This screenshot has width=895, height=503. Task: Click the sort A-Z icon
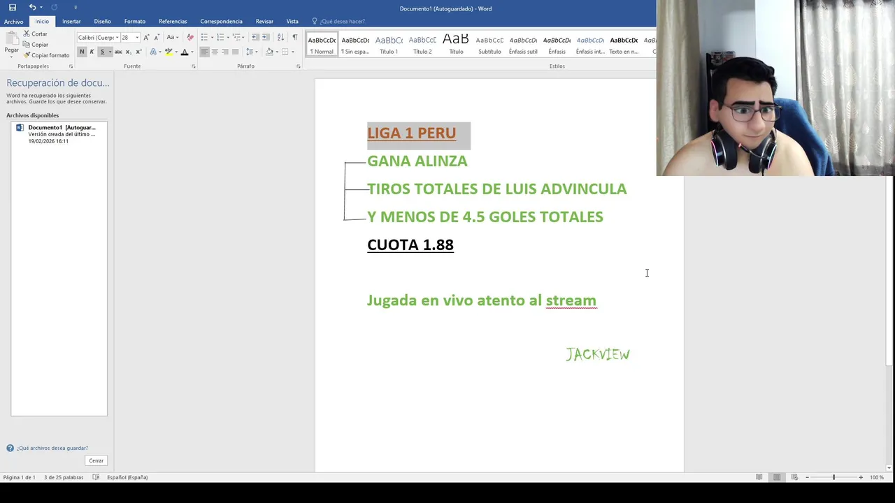280,37
